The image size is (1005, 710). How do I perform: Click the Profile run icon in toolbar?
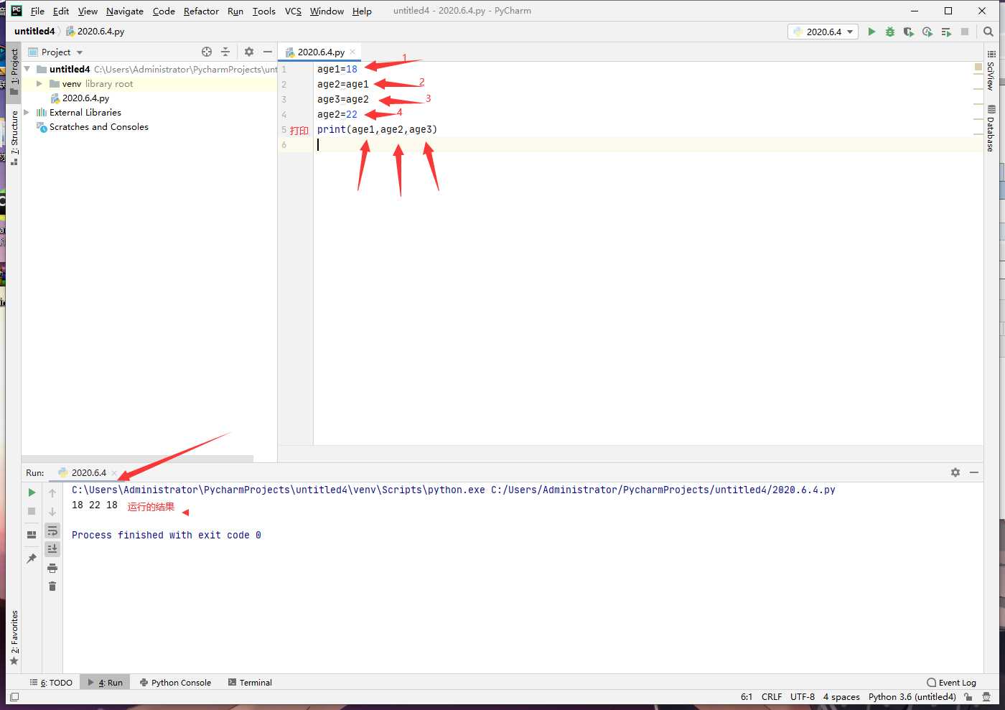[927, 32]
